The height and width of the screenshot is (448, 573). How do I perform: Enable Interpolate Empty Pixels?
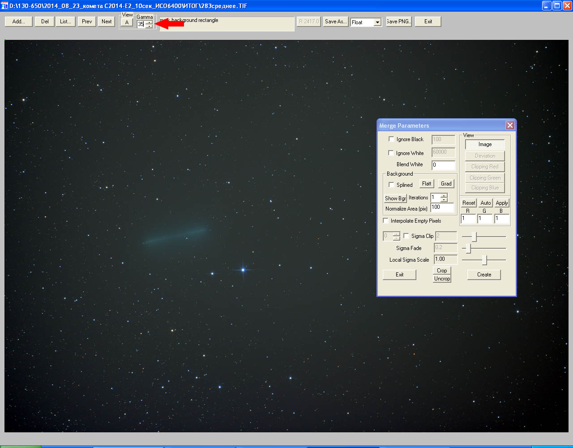coord(386,221)
